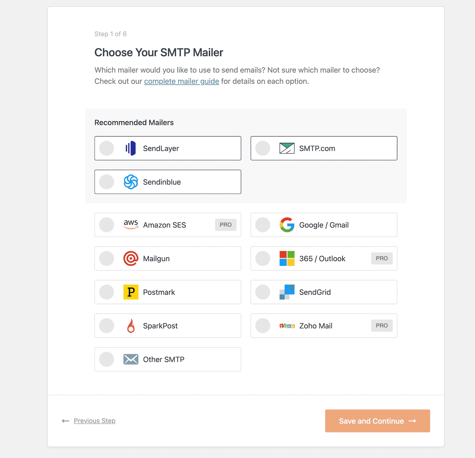
Task: Select the Google / Gmail icon
Action: 287,225
